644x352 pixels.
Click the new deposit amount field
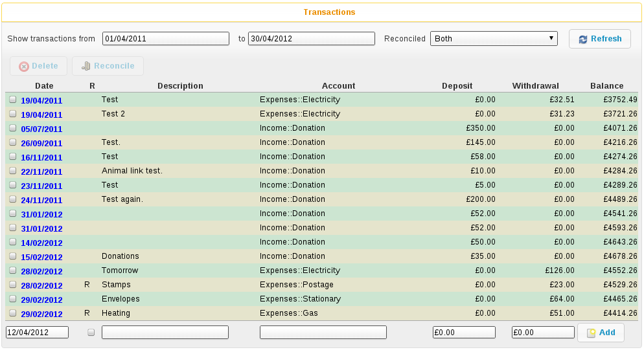[x=464, y=333]
